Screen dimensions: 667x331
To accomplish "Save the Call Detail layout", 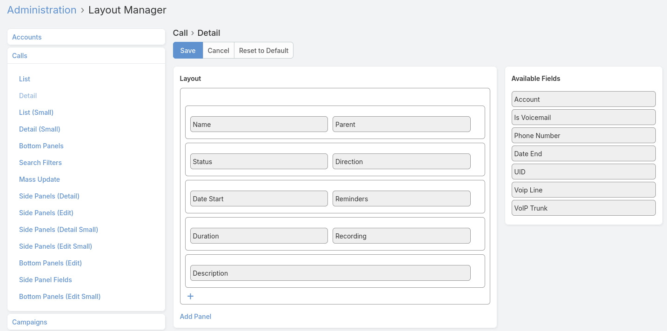I will [x=187, y=50].
